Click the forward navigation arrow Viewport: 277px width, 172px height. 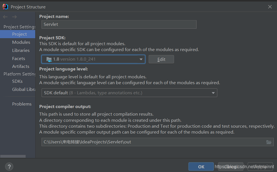click(14, 17)
